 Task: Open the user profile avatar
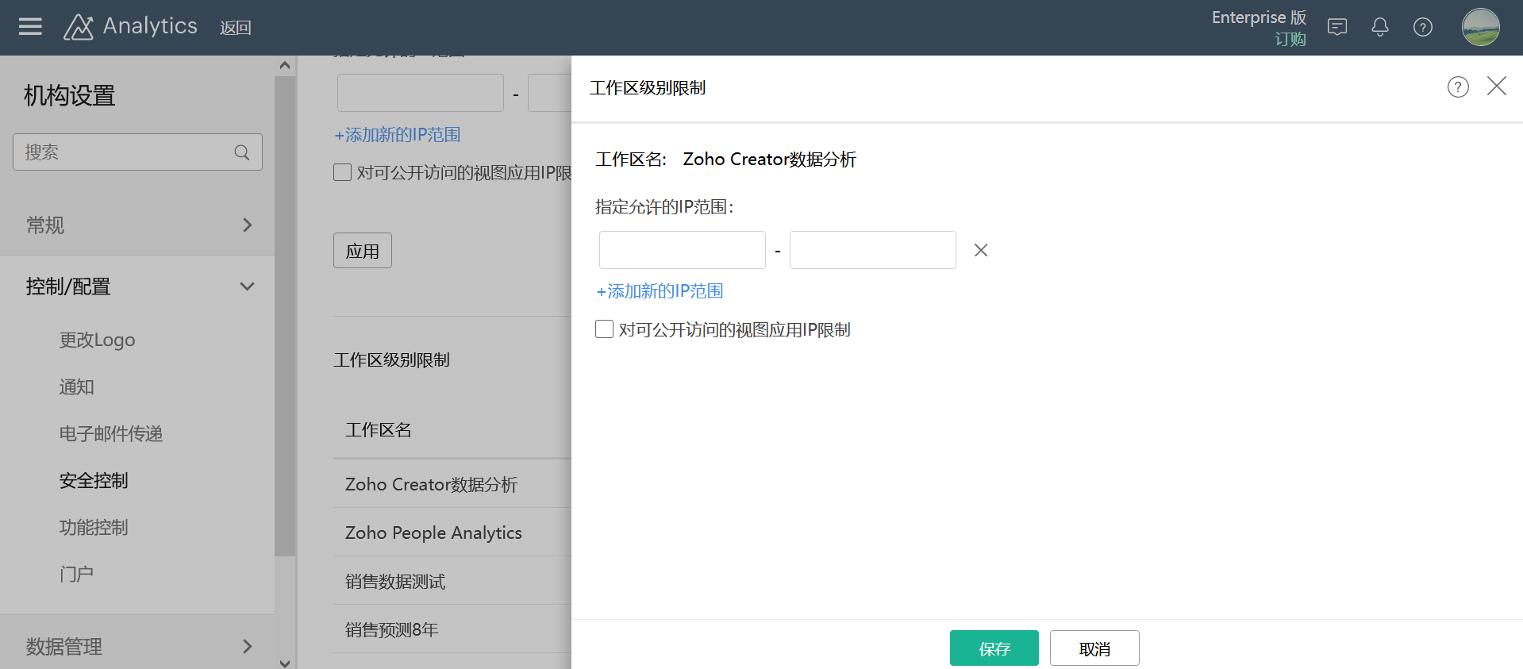pyautogui.click(x=1481, y=27)
